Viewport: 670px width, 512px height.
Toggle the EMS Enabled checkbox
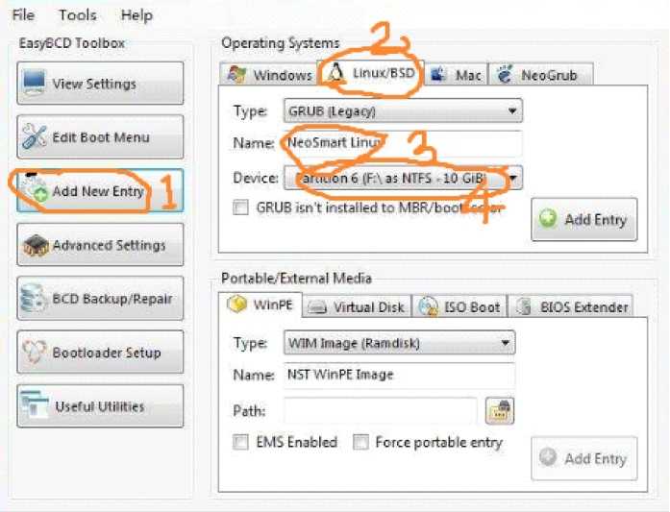[x=240, y=442]
